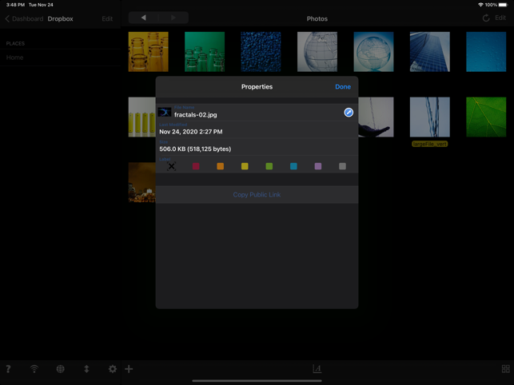Viewport: 514px width, 385px height.
Task: Open the hand with water splash thumbnail
Action: [x=376, y=117]
